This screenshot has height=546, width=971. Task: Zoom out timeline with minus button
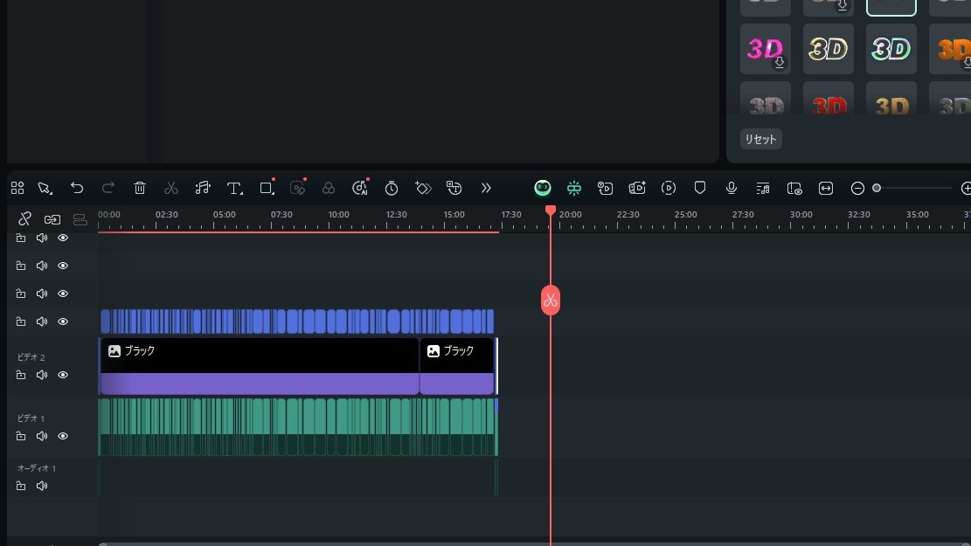[857, 188]
